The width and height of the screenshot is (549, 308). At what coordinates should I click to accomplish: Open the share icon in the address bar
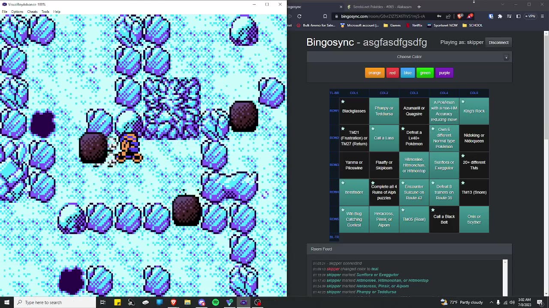pyautogui.click(x=448, y=16)
